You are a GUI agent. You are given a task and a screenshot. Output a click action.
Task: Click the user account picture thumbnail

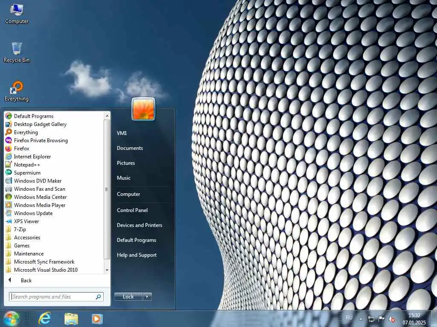(x=143, y=109)
